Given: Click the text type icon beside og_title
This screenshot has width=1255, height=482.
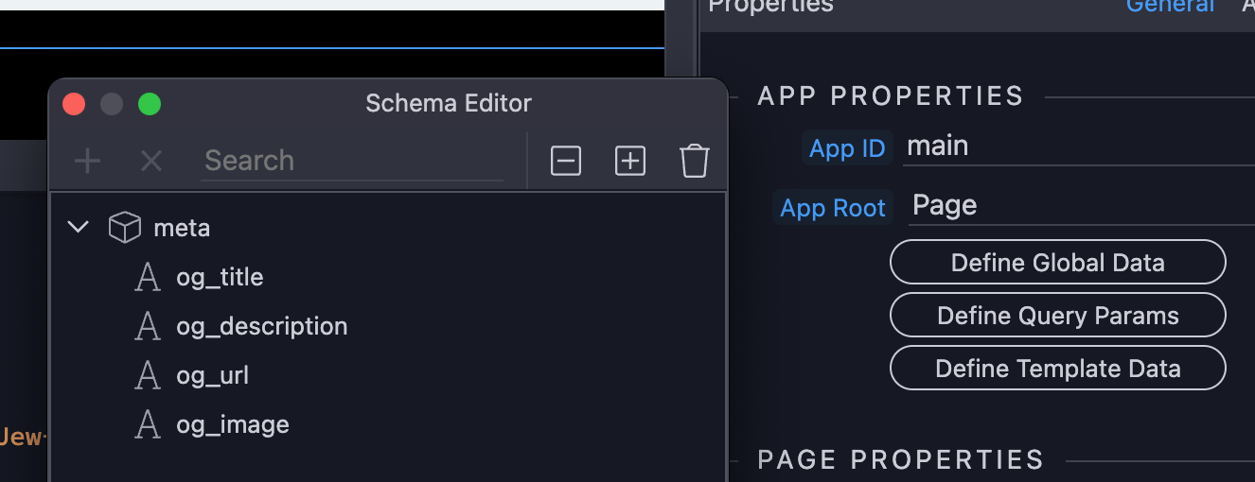Looking at the screenshot, I should pyautogui.click(x=148, y=277).
